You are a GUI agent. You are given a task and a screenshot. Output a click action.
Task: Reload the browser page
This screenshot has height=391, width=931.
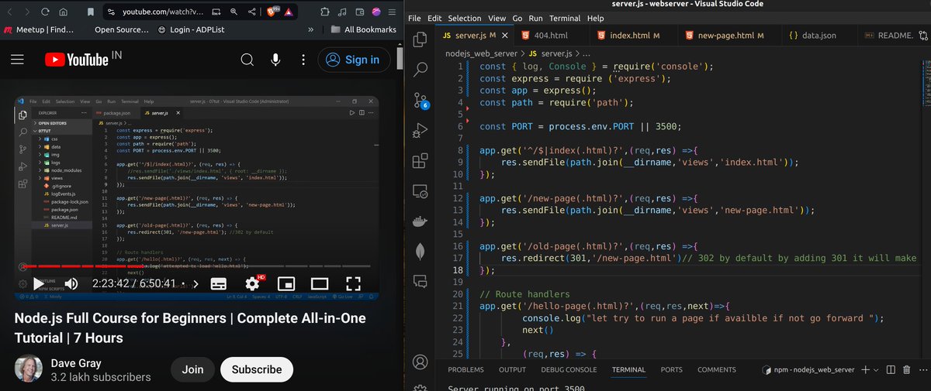(x=45, y=12)
